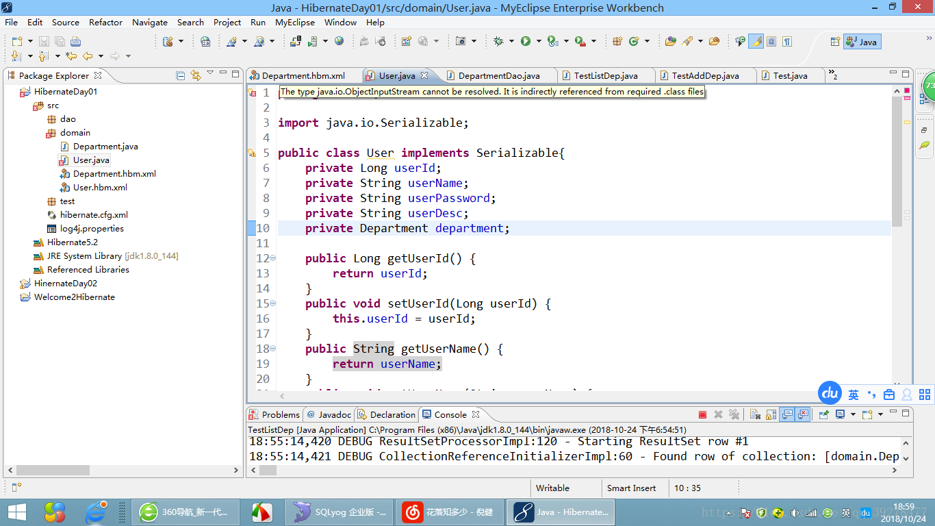Open the New Console View dropdown arrow

(880, 414)
